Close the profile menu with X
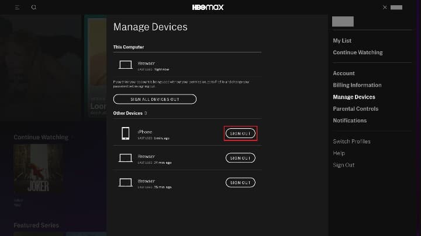The height and width of the screenshot is (236, 421). [385, 7]
